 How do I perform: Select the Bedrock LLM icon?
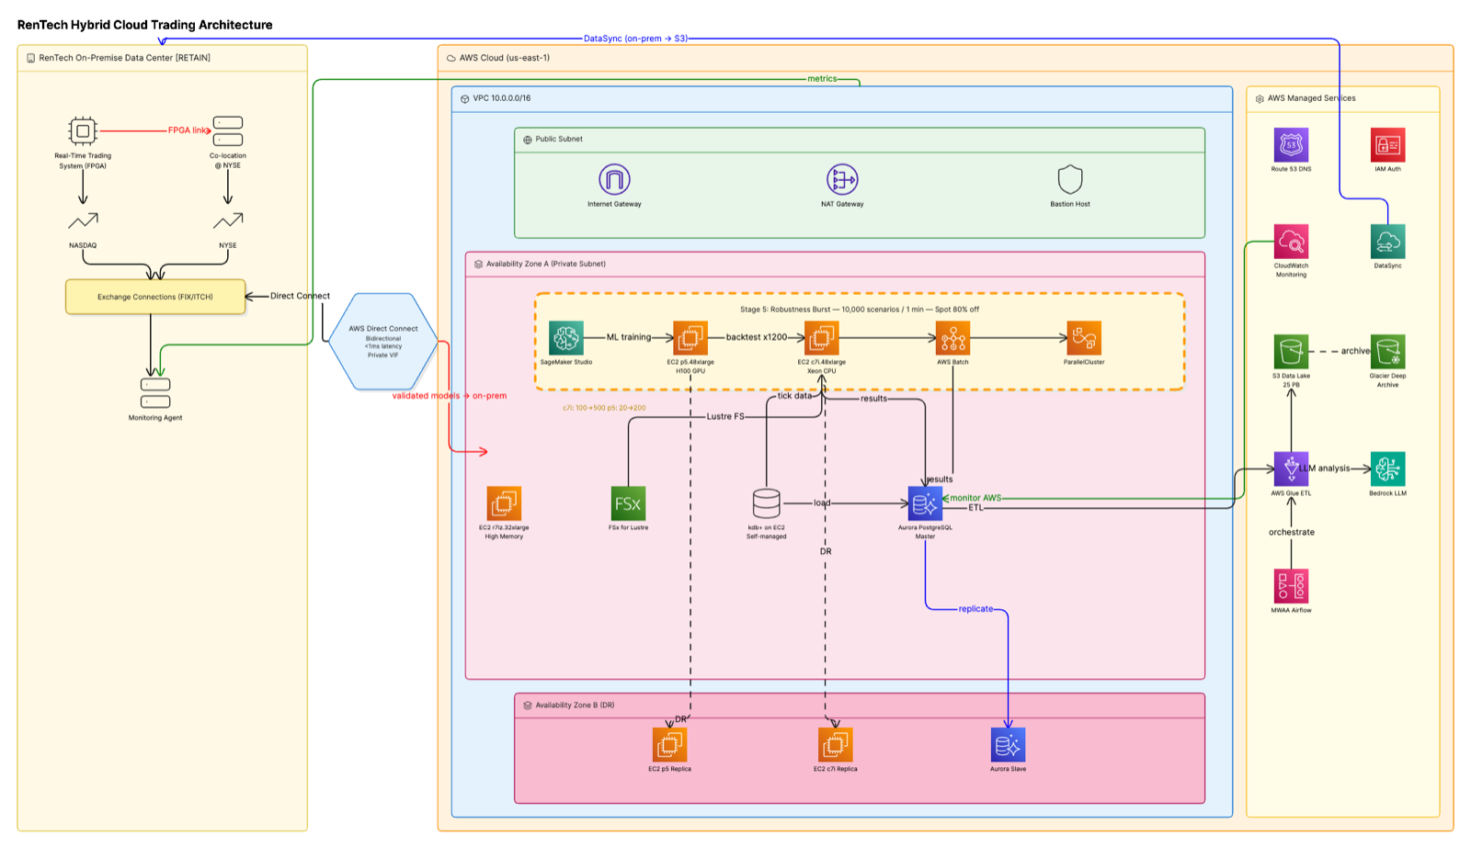1388,469
